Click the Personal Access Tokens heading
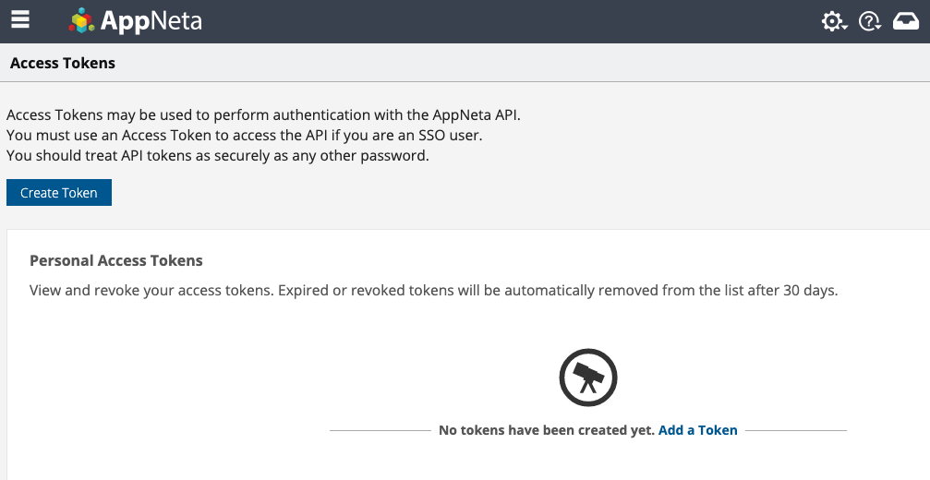Viewport: 930px width, 480px height. pos(116,260)
